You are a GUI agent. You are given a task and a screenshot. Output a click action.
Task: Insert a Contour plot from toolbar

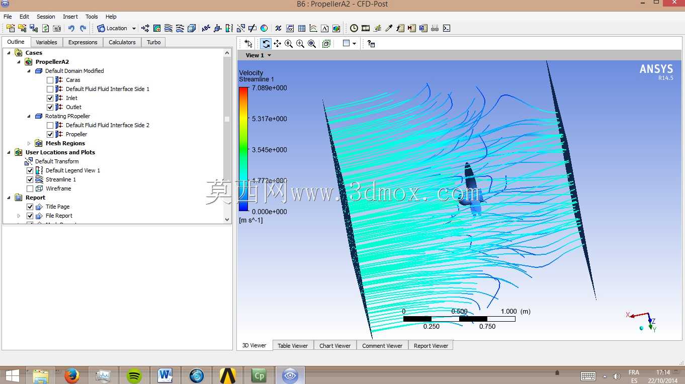pyautogui.click(x=157, y=28)
